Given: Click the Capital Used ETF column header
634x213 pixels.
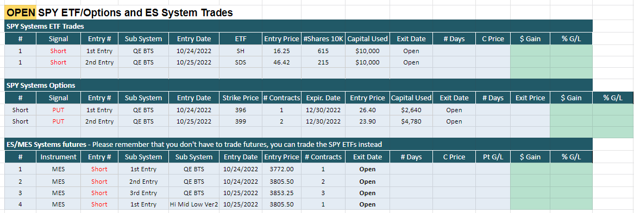Looking at the screenshot, I should [x=368, y=39].
